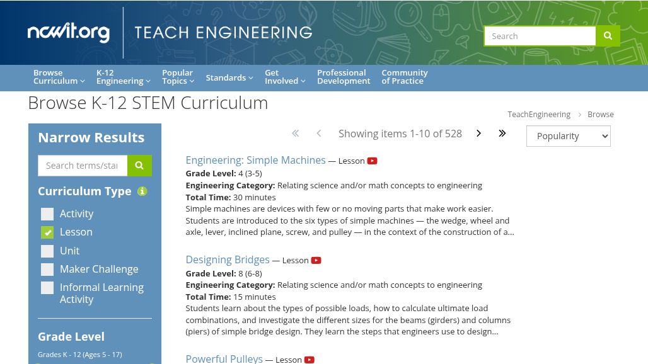This screenshot has width=648, height=364.
Task: Click the Curriculum Type info icon
Action: point(142,191)
